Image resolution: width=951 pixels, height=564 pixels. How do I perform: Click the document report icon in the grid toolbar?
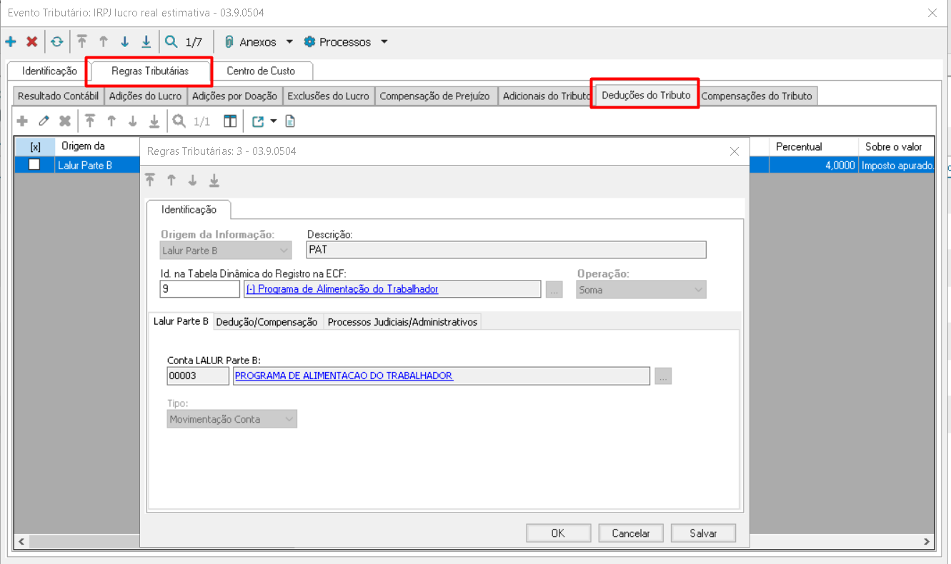(x=289, y=121)
